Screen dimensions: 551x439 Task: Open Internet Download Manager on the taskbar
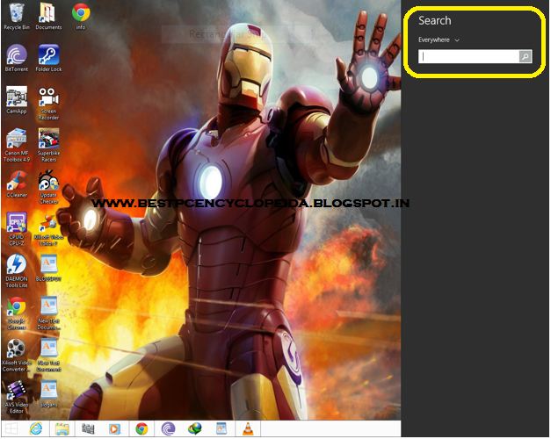[195, 429]
